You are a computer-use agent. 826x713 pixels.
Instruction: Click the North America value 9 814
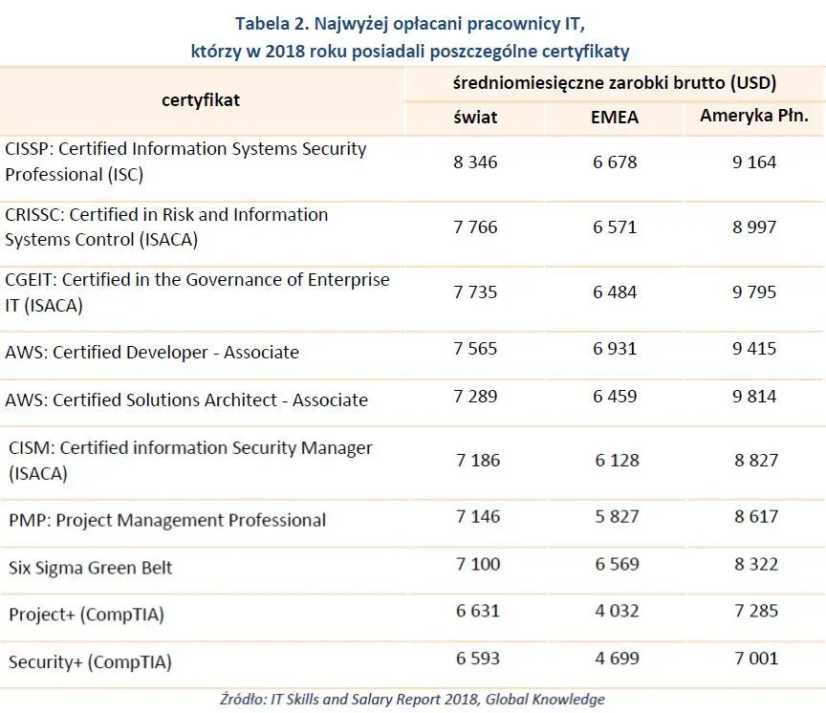coord(755,397)
